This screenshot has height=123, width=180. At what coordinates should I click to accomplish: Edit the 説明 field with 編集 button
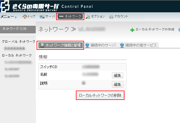coord(118,84)
